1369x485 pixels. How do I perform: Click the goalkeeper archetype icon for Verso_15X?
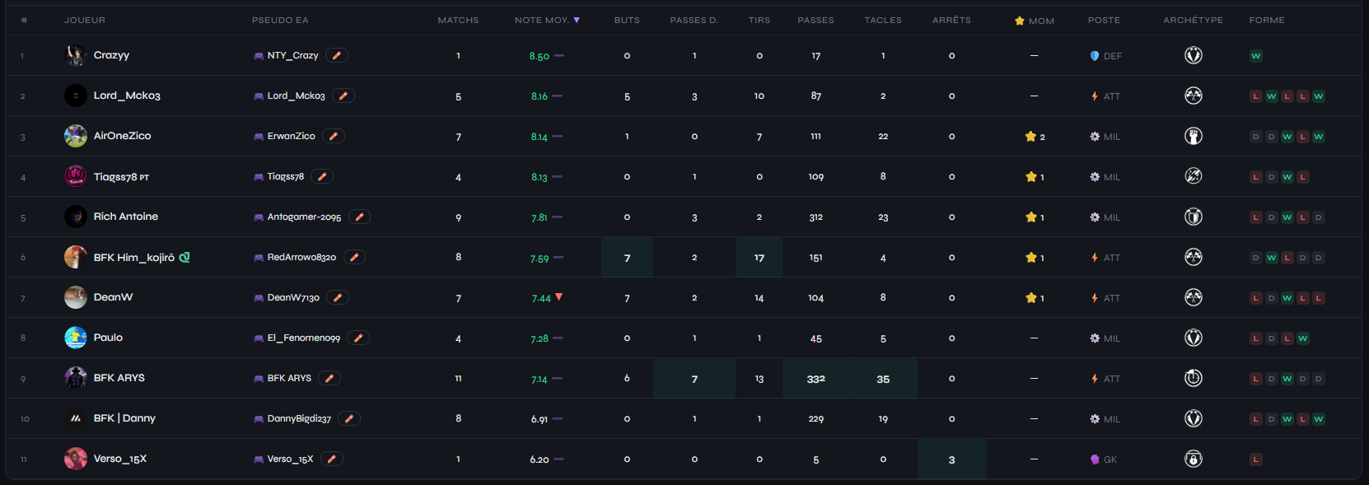pyautogui.click(x=1194, y=459)
